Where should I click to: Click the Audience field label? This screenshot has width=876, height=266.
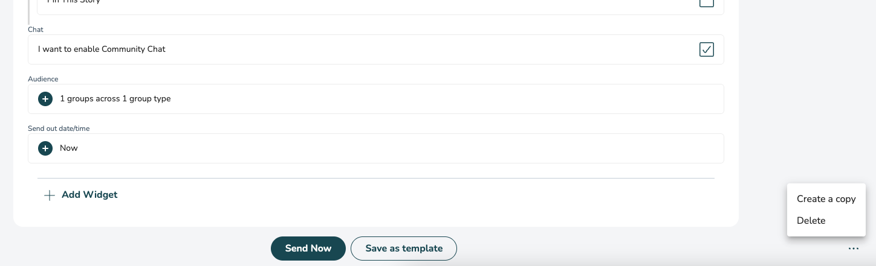tap(43, 79)
